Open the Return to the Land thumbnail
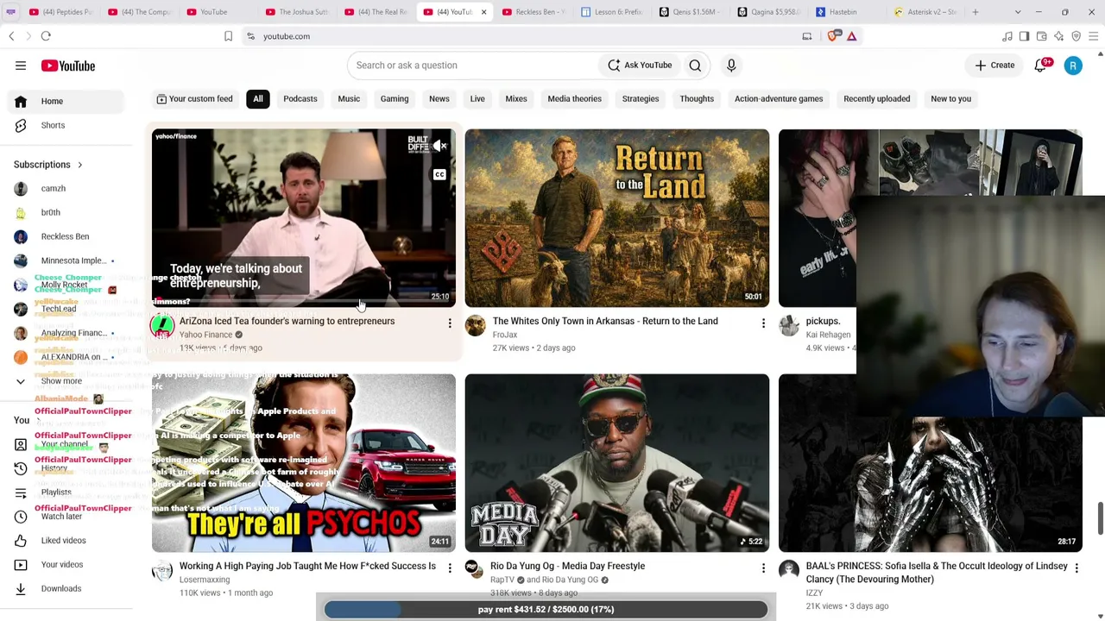The height and width of the screenshot is (621, 1105). (x=616, y=218)
